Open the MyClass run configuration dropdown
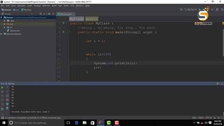 pyautogui.click(x=191, y=9)
